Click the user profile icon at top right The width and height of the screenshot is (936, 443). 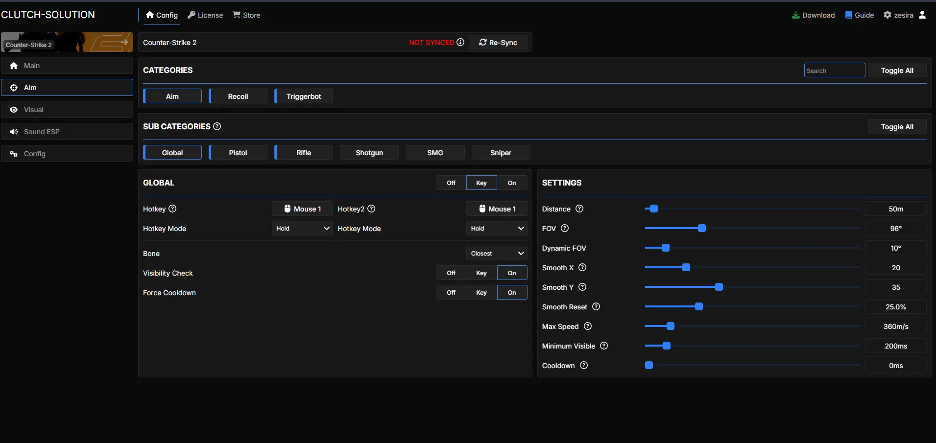pos(922,15)
